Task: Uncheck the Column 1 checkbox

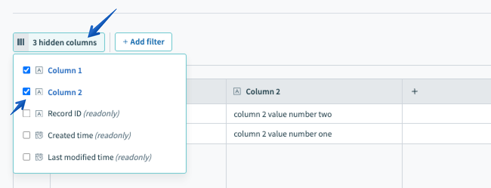Action: pyautogui.click(x=26, y=70)
